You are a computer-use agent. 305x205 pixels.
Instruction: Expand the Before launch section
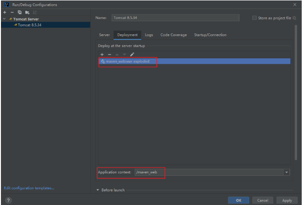pyautogui.click(x=98, y=190)
